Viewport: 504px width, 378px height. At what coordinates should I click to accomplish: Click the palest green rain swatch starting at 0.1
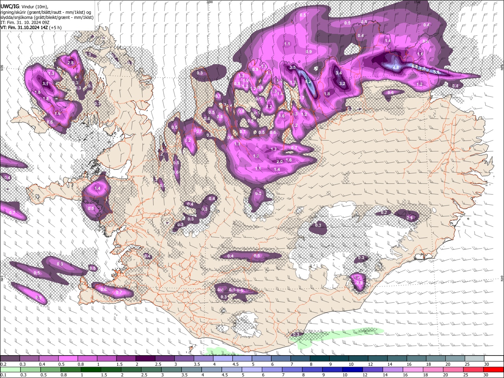click(x=10, y=369)
